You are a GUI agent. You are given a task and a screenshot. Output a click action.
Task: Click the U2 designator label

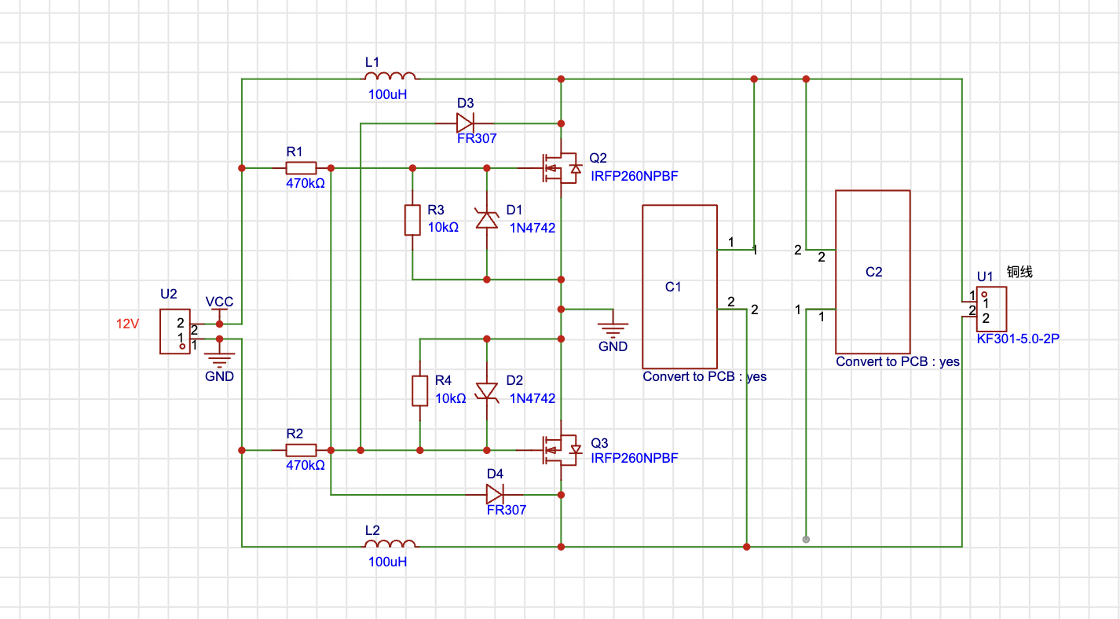point(169,294)
